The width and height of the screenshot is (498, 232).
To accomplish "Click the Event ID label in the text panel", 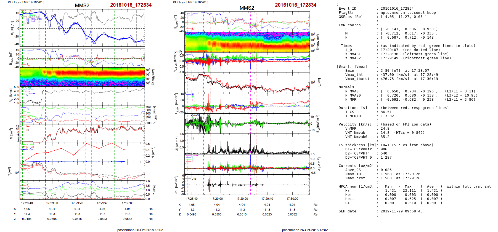I will tap(347, 9).
